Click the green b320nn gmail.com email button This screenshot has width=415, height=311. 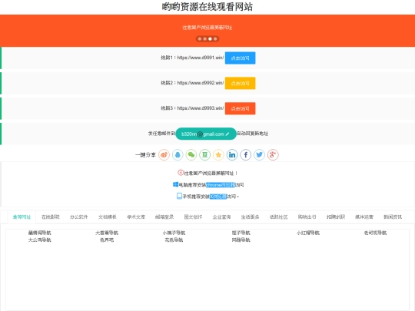coord(206,134)
